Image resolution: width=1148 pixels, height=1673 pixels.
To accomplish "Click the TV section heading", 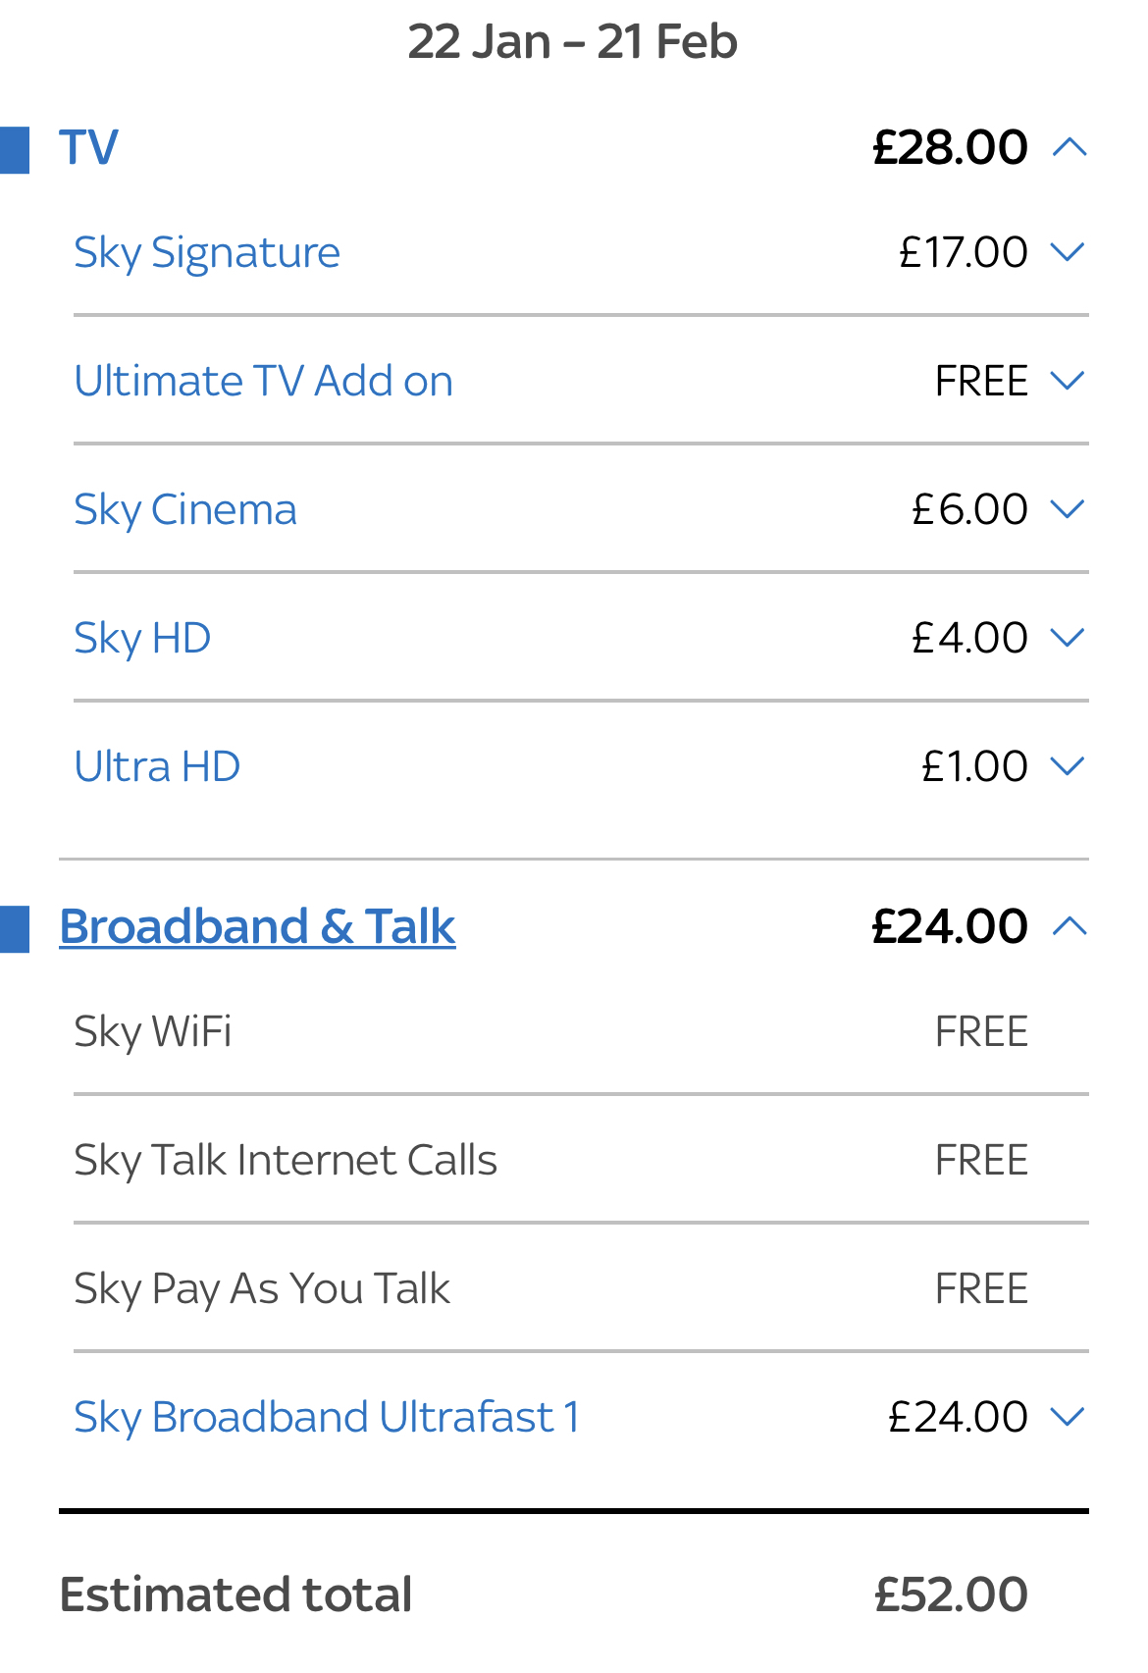I will point(88,147).
